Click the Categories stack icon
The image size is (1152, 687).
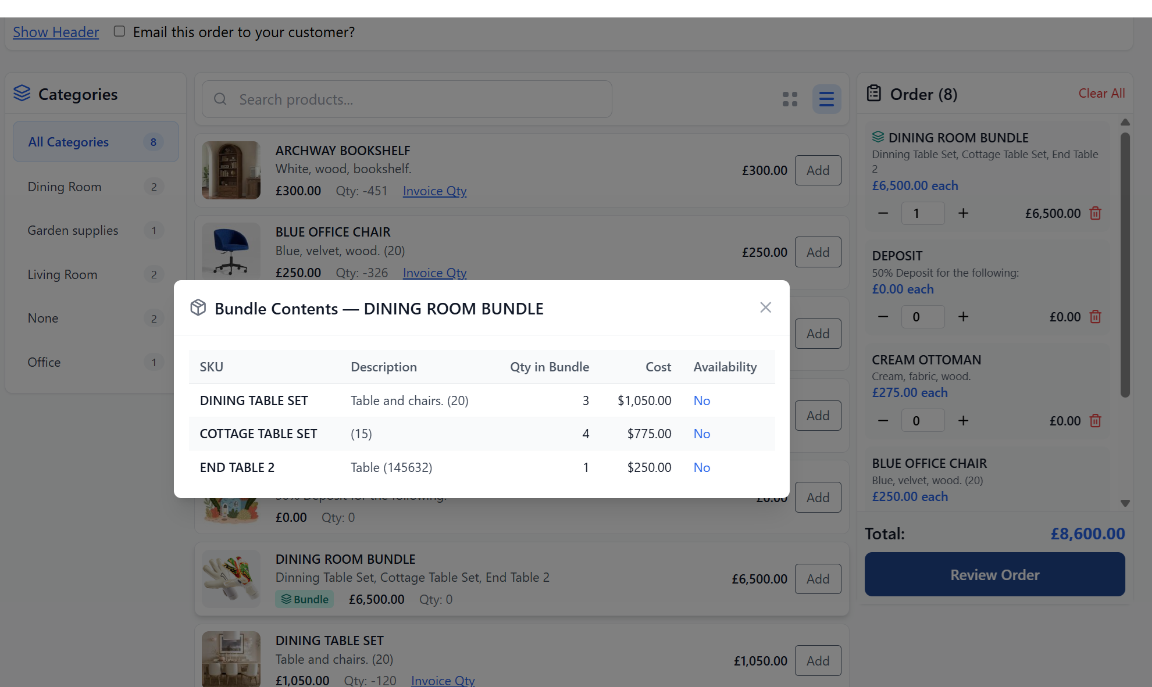(x=22, y=93)
